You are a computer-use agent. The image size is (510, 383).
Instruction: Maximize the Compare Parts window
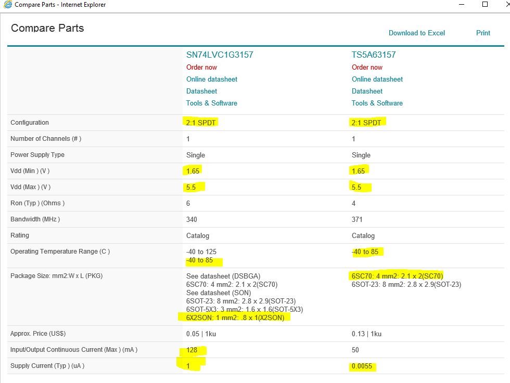click(485, 4)
